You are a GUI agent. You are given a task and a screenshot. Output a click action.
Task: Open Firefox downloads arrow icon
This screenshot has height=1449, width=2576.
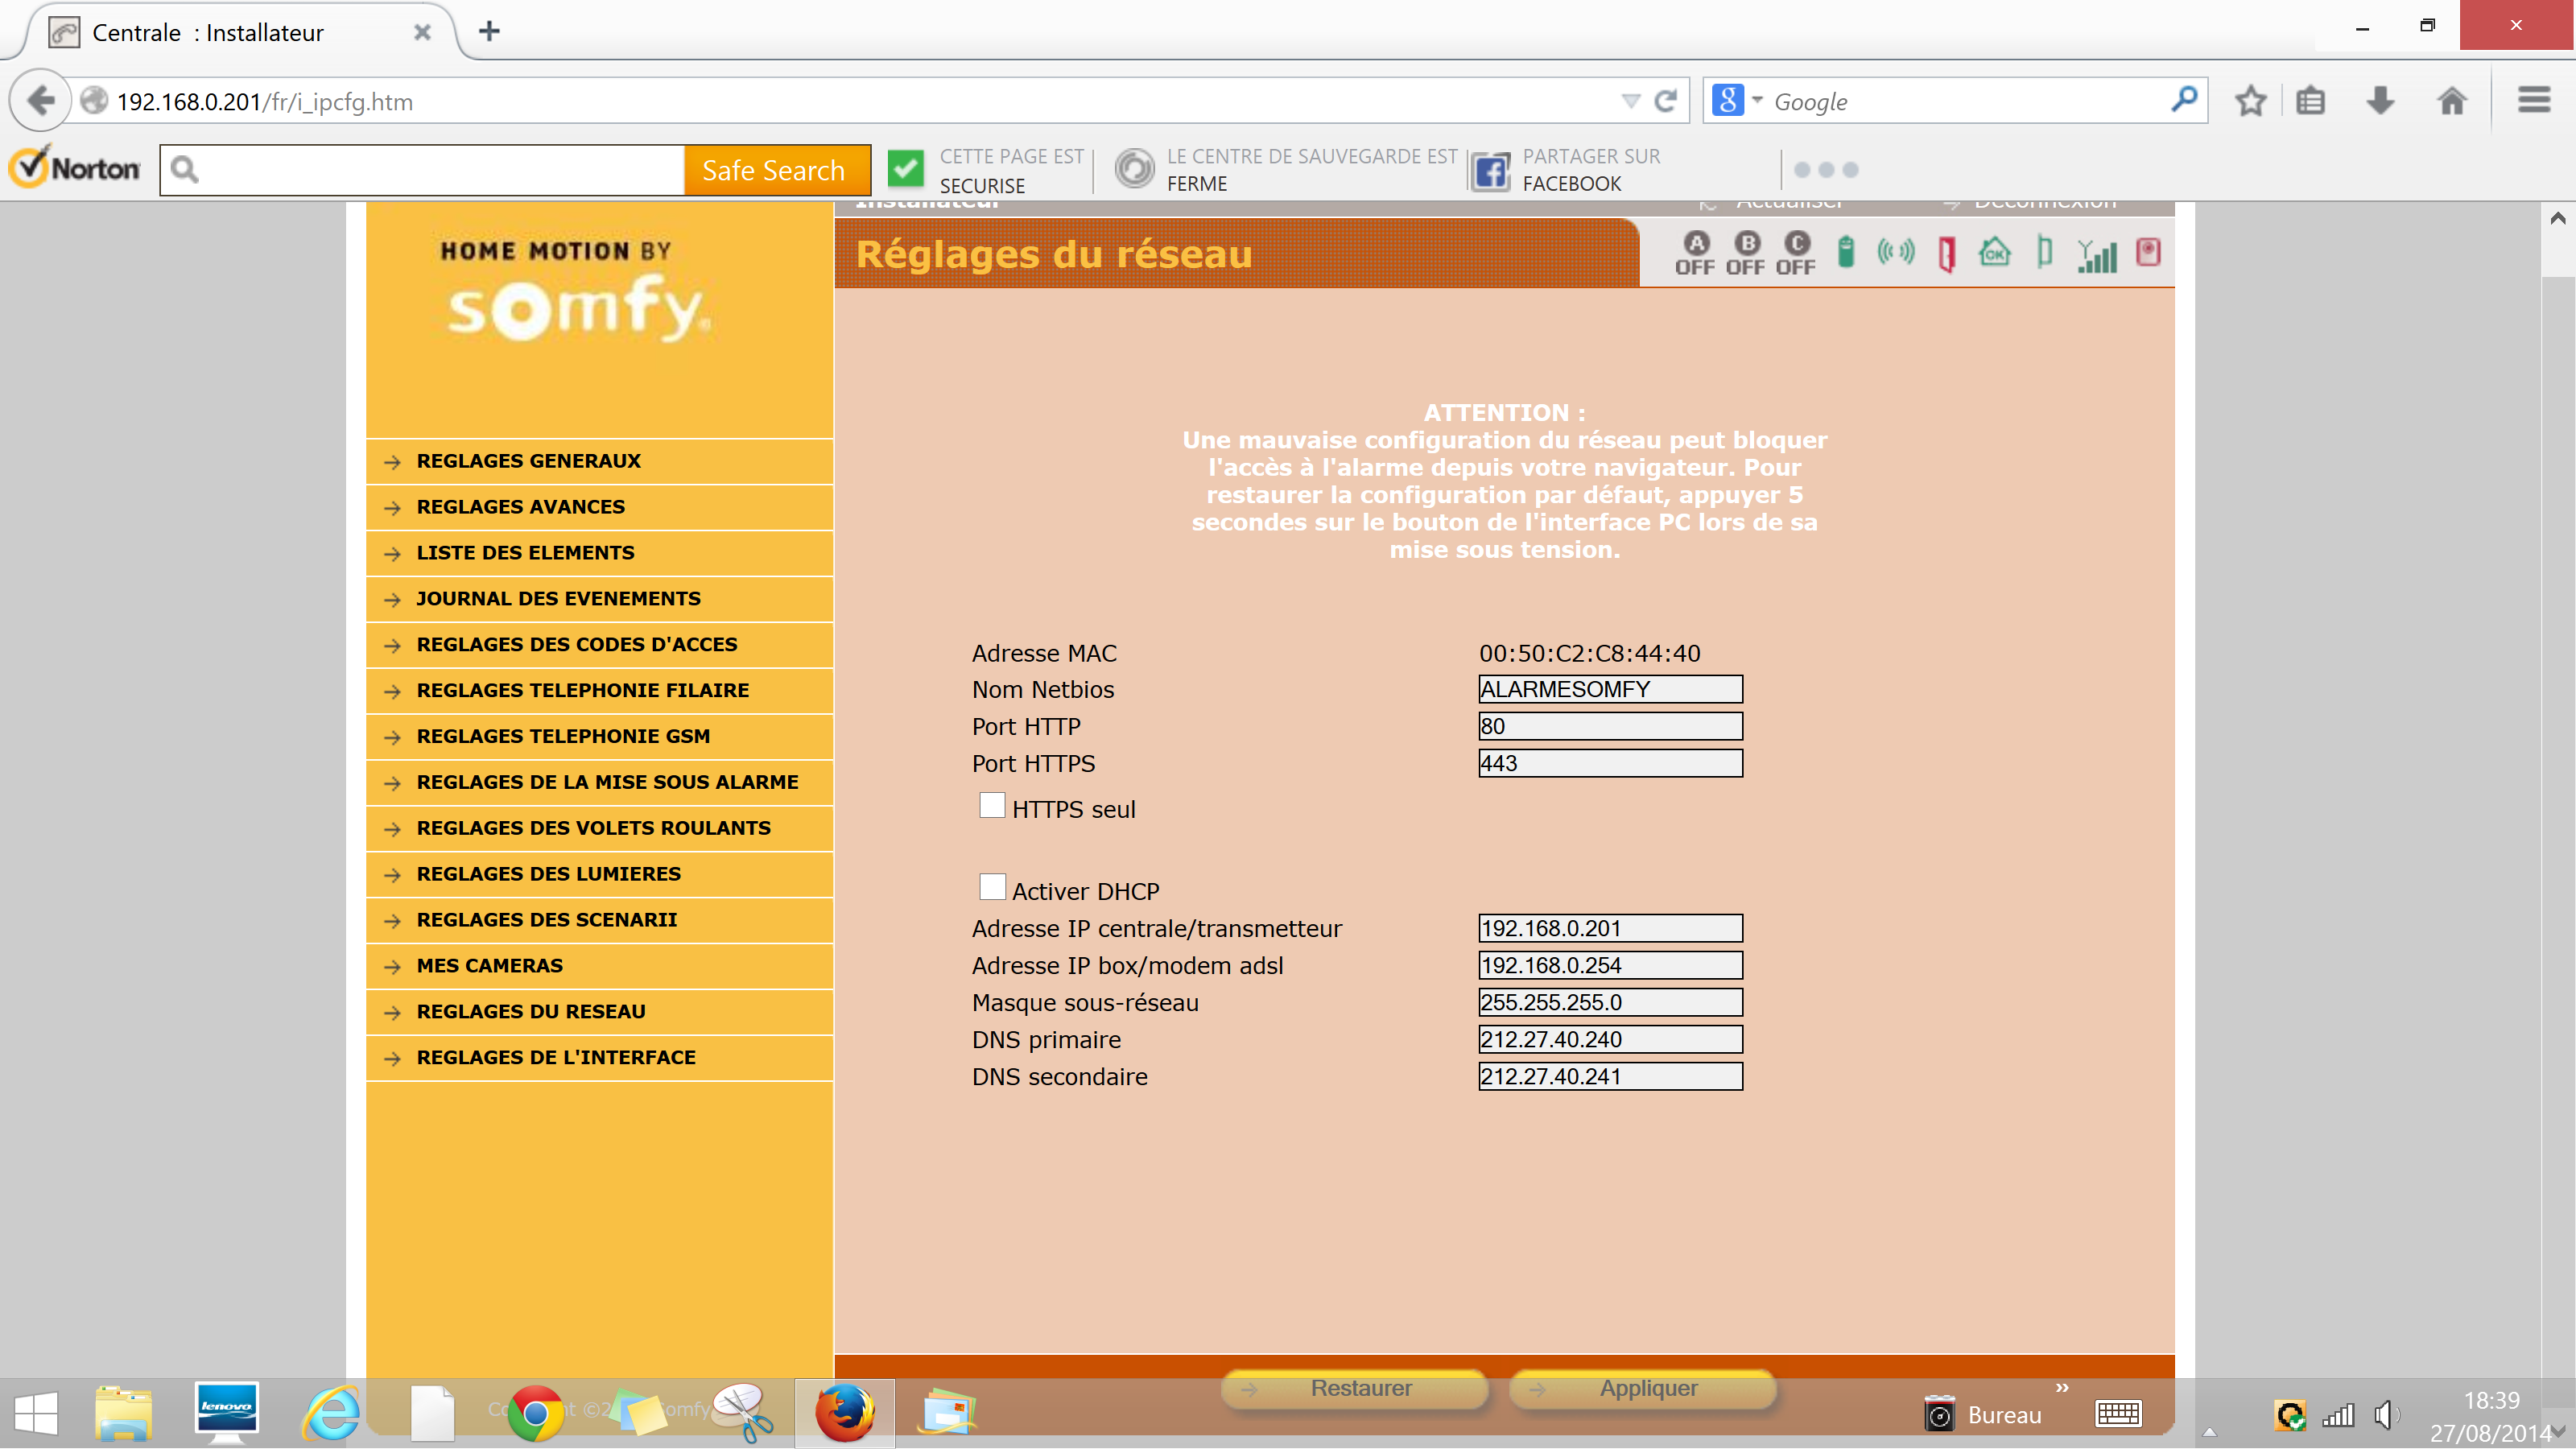2380,101
